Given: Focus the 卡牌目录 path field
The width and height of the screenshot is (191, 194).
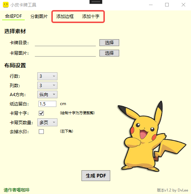Looking at the screenshot, I should pos(65,43).
